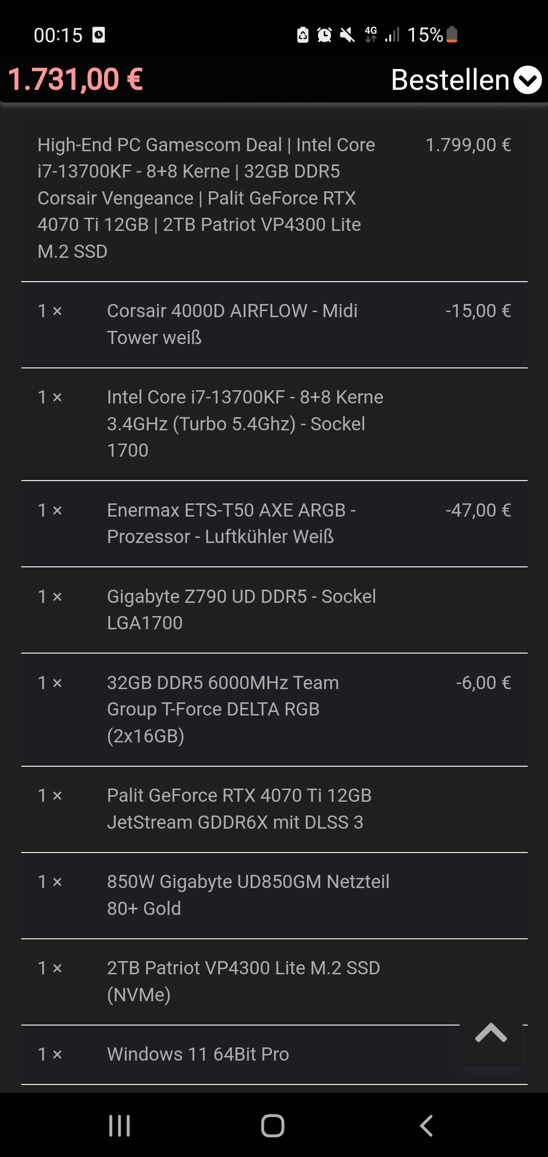548x1157 pixels.
Task: Tap the battery status icon
Action: 452,35
